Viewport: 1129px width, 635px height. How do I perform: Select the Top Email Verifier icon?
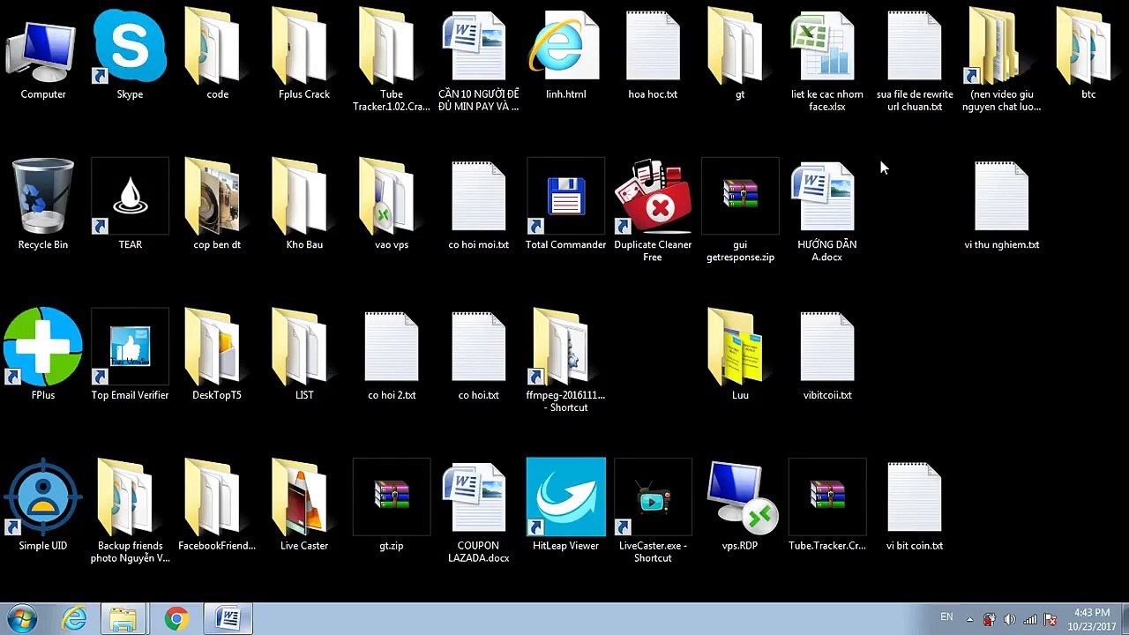coord(130,355)
